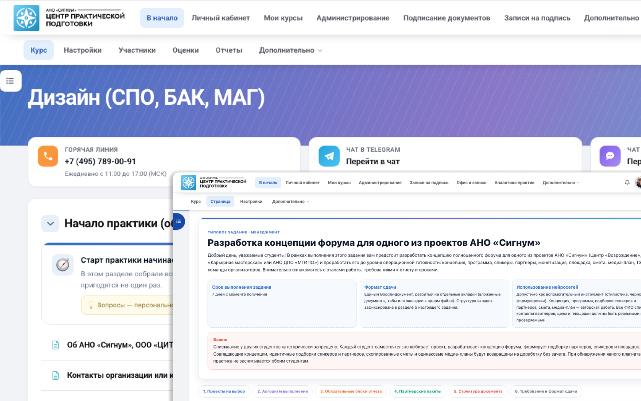Click page icon next to Контакты организации
This screenshot has height=401, width=641.
tap(56, 375)
